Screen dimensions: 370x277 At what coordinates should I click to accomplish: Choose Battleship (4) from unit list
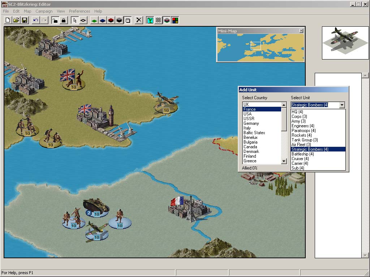click(302, 154)
